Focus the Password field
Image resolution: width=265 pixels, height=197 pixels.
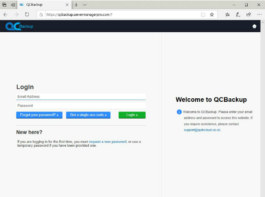click(81, 106)
